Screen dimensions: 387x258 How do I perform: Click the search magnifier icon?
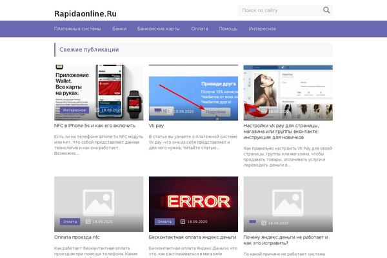click(x=326, y=10)
